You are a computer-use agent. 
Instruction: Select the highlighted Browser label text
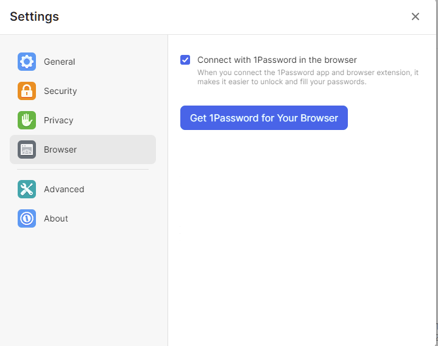tap(60, 150)
